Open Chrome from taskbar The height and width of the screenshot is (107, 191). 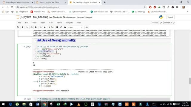[44, 104]
